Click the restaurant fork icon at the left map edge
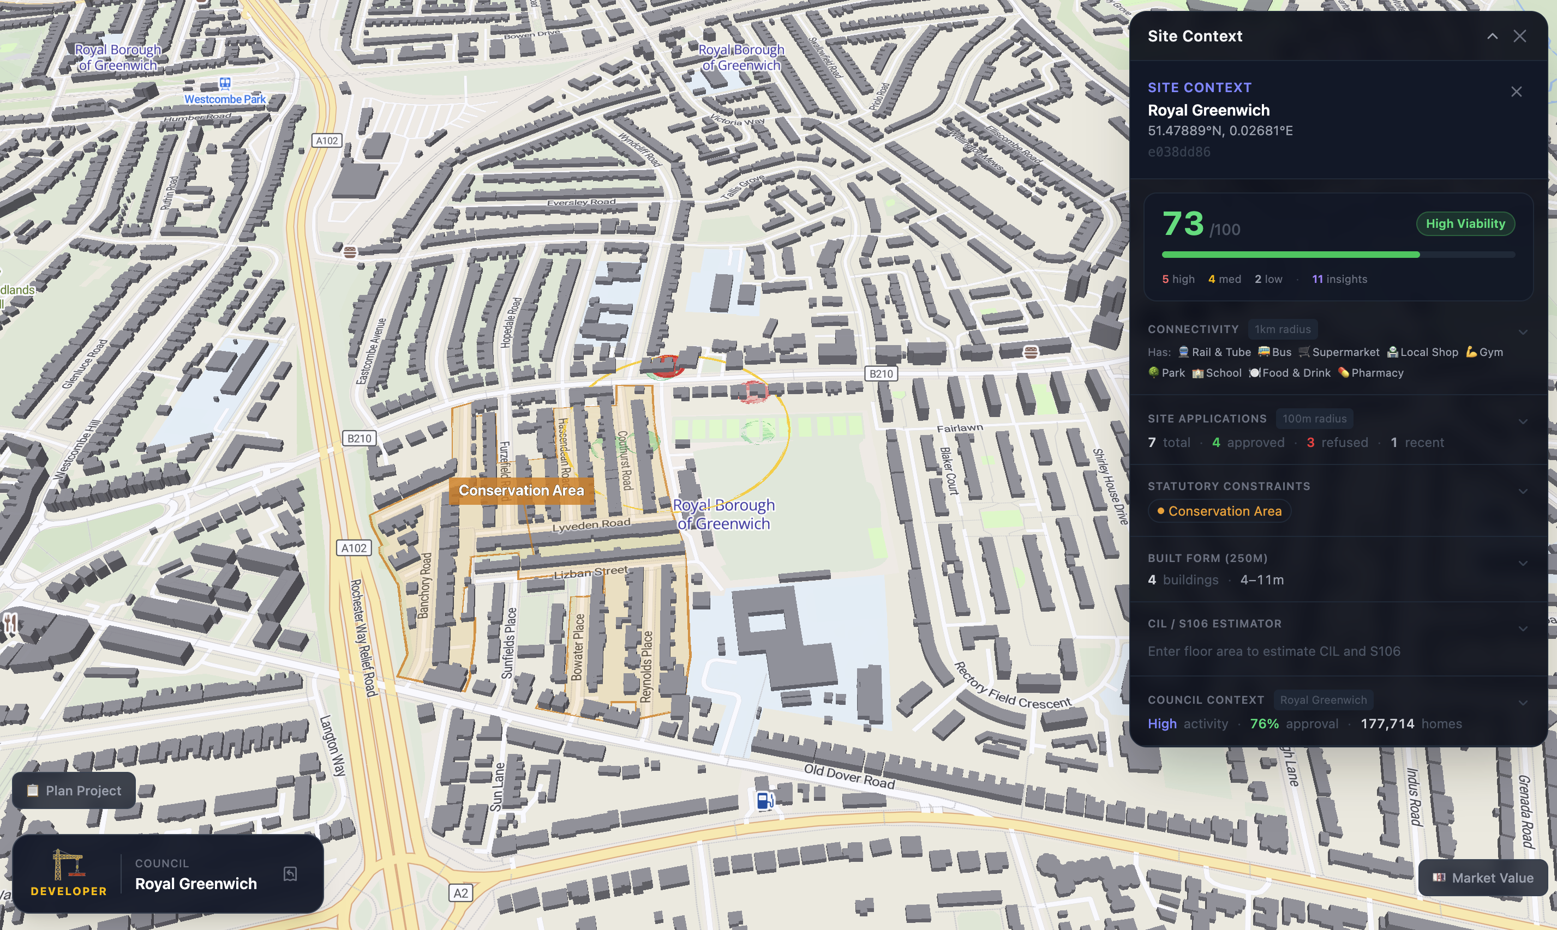This screenshot has height=930, width=1557. 10,623
